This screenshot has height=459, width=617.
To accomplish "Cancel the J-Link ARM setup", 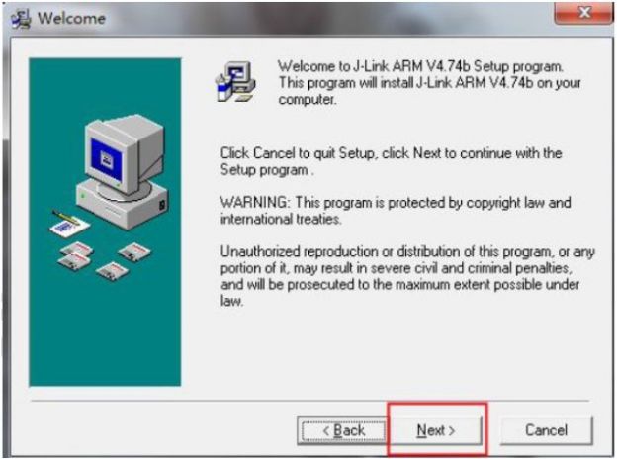I will click(x=546, y=430).
